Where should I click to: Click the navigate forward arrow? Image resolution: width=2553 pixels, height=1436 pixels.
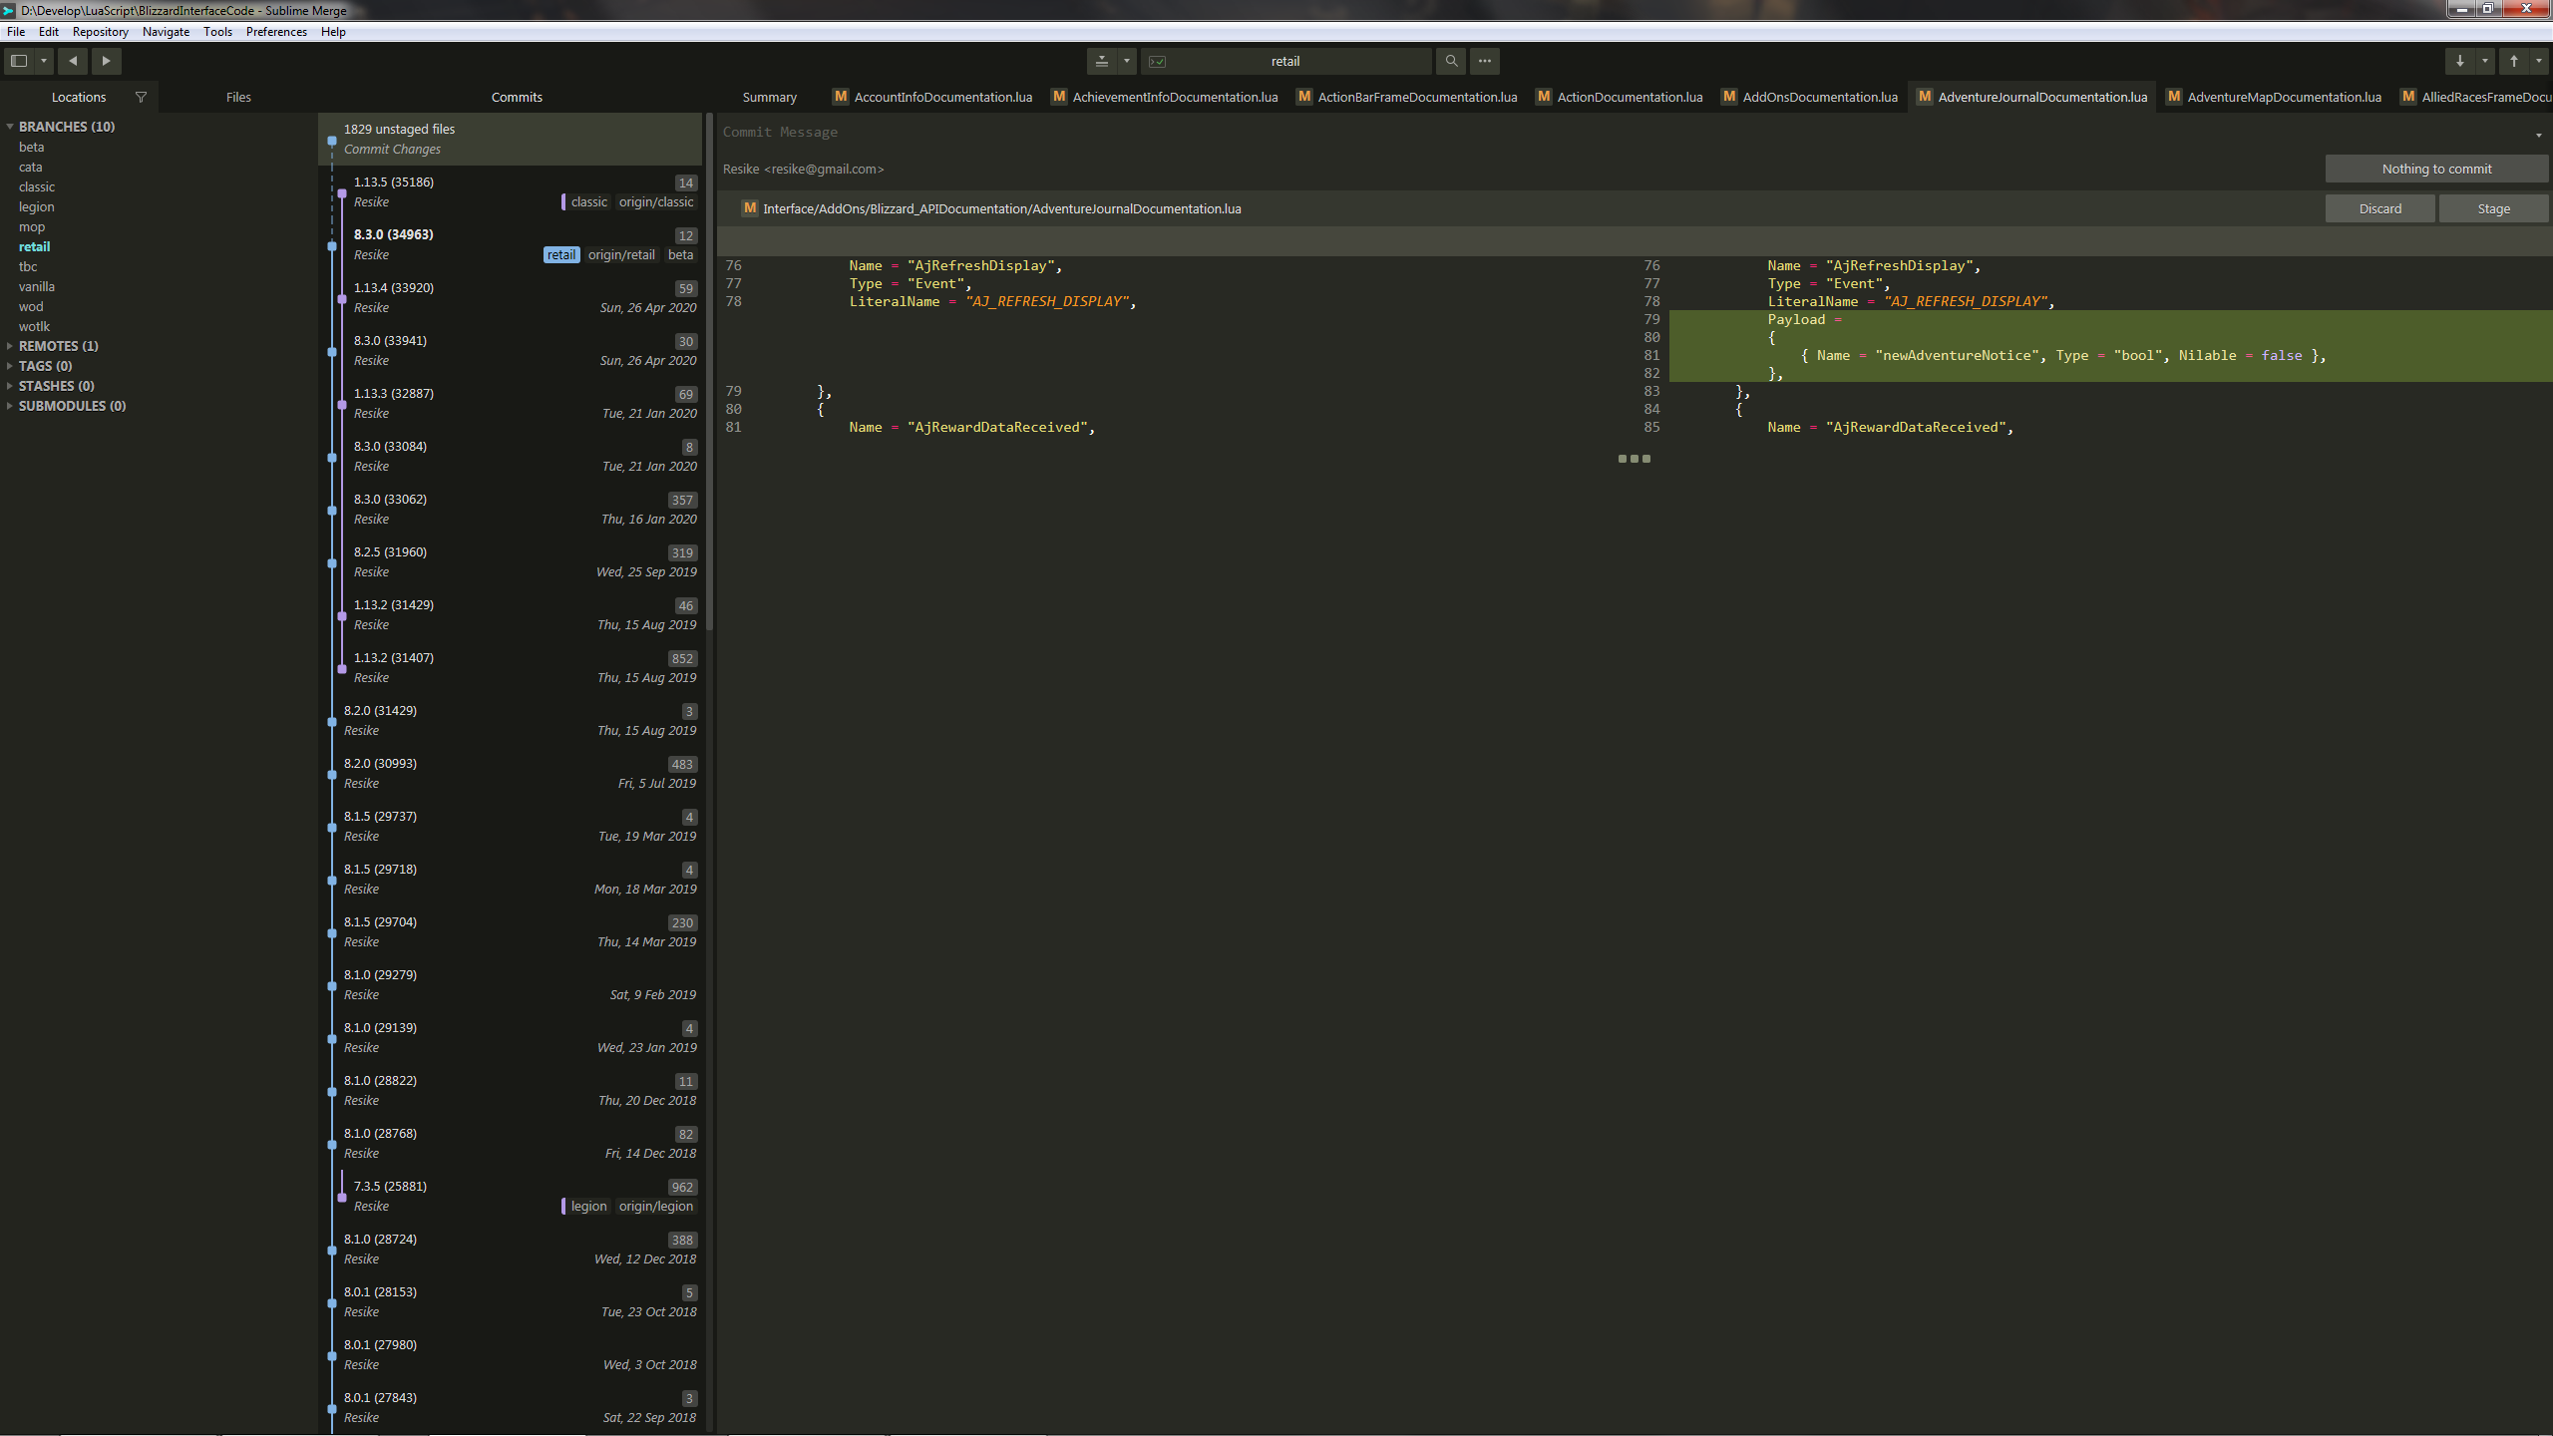[x=106, y=61]
